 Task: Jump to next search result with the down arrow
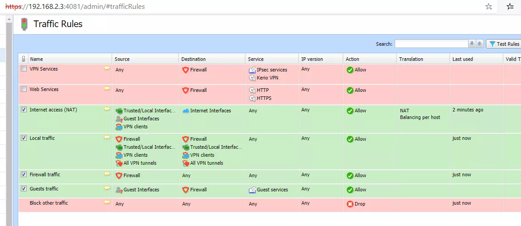coord(472,44)
